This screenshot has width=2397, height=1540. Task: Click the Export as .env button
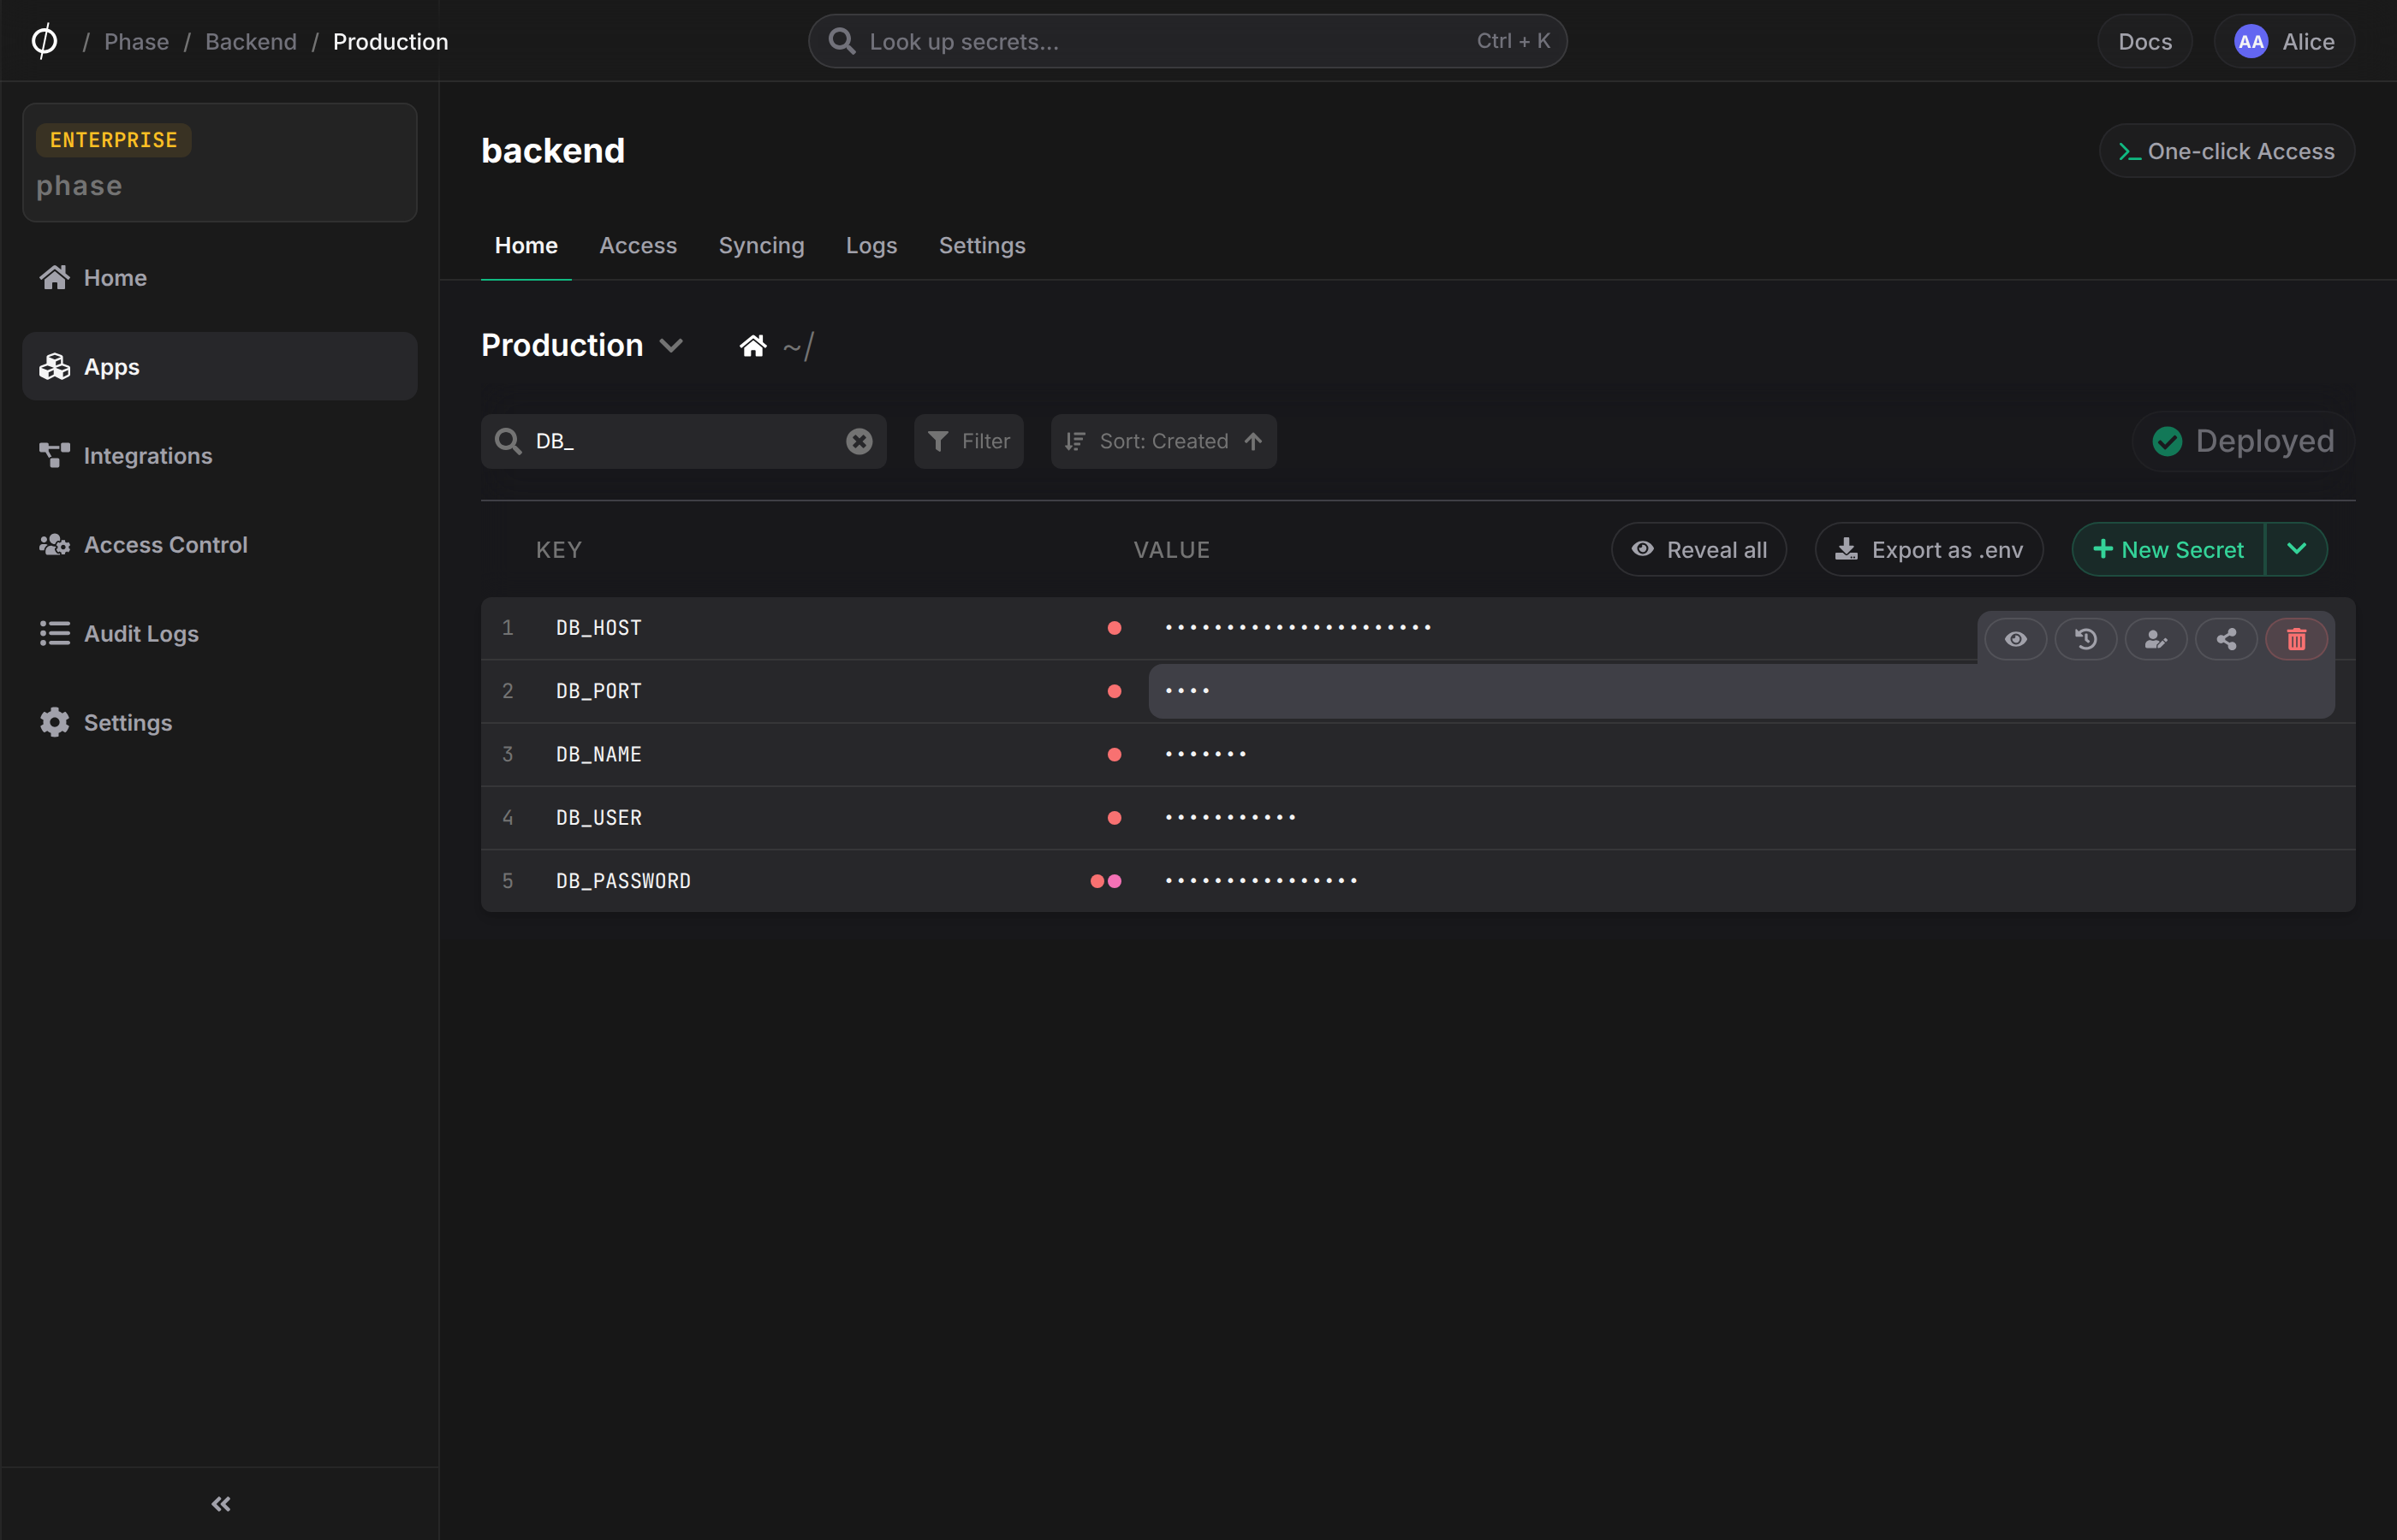coord(1929,550)
